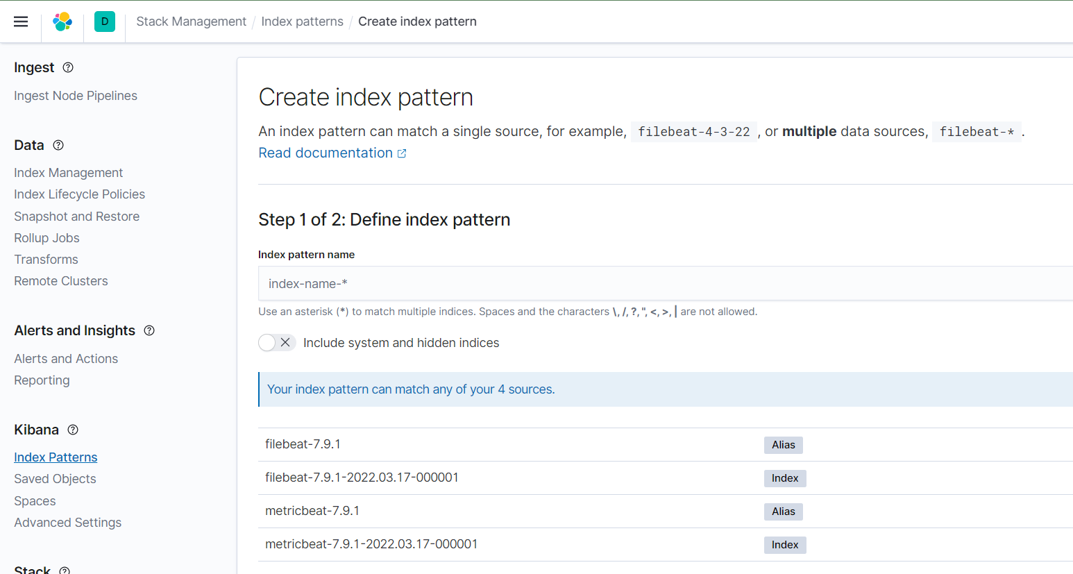Click the Elastic logo icon
The height and width of the screenshot is (574, 1073).
(62, 22)
